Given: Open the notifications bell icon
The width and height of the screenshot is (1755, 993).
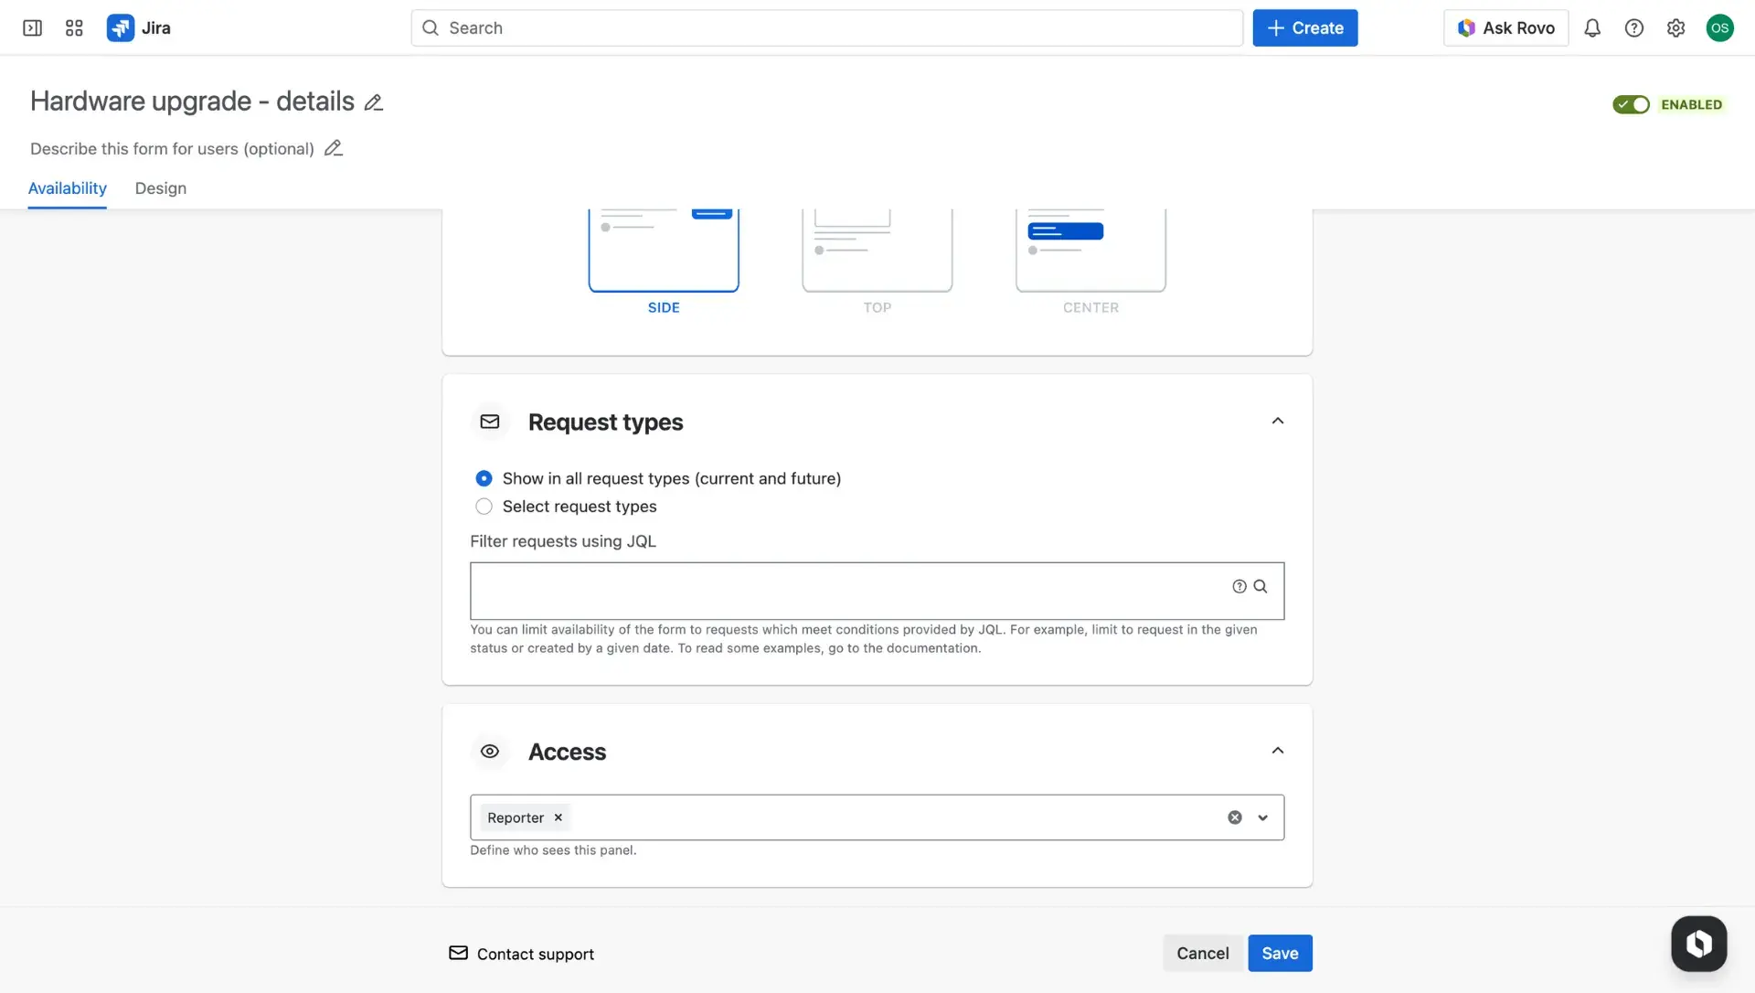Looking at the screenshot, I should tap(1591, 27).
